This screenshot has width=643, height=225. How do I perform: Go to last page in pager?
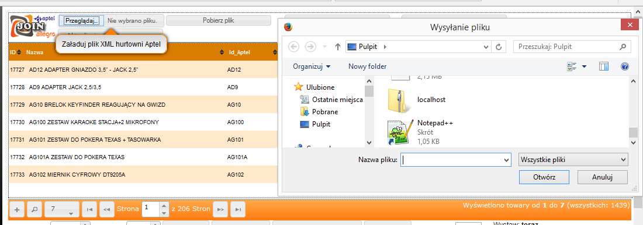point(238,209)
